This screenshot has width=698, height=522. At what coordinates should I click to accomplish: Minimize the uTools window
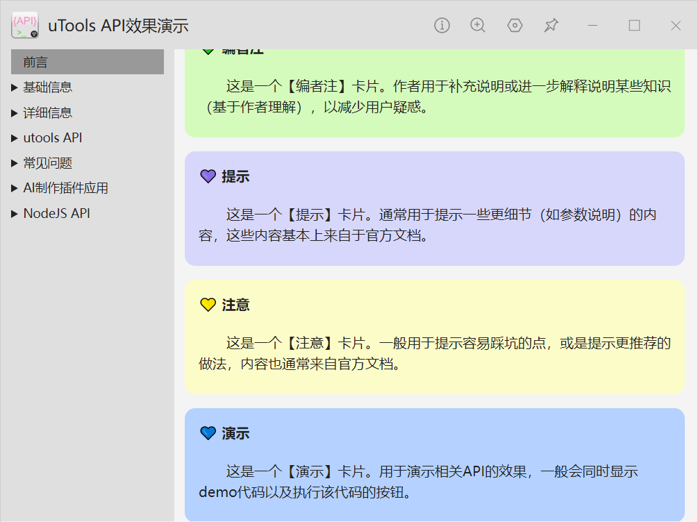[x=592, y=26]
